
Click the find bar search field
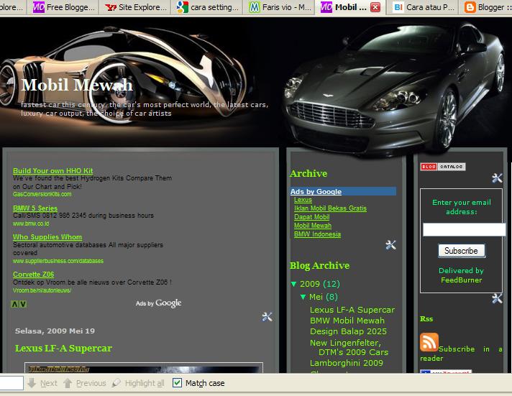pos(11,383)
